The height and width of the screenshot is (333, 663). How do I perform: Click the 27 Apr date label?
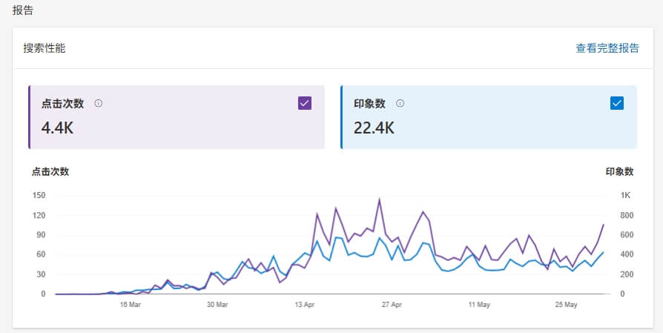(392, 304)
